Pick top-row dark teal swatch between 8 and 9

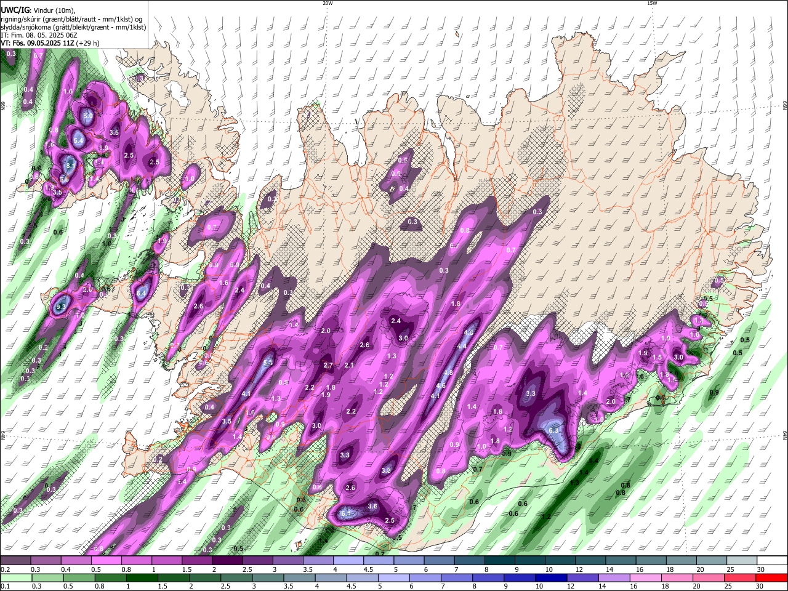click(500, 561)
